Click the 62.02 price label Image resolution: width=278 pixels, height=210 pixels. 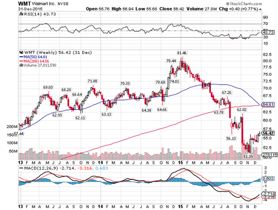point(242,109)
